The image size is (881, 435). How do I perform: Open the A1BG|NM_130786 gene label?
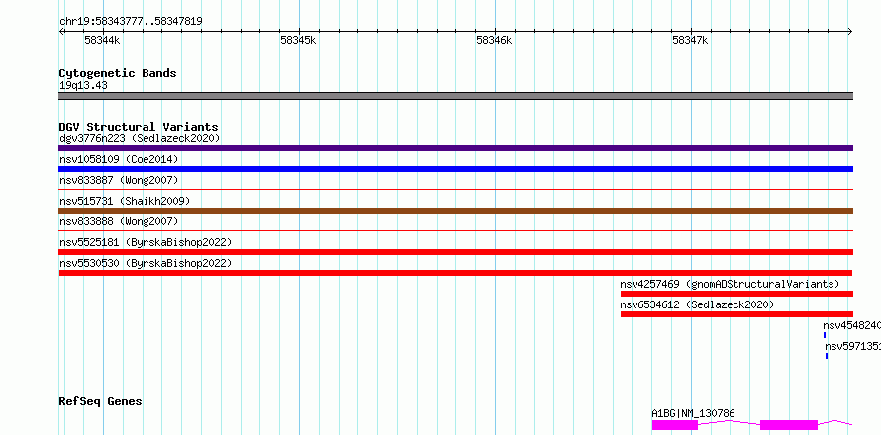pos(693,413)
